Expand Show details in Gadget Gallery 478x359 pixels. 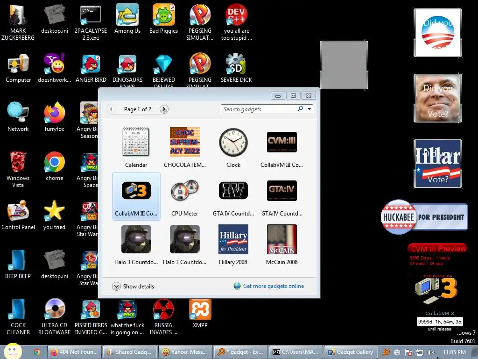133,287
